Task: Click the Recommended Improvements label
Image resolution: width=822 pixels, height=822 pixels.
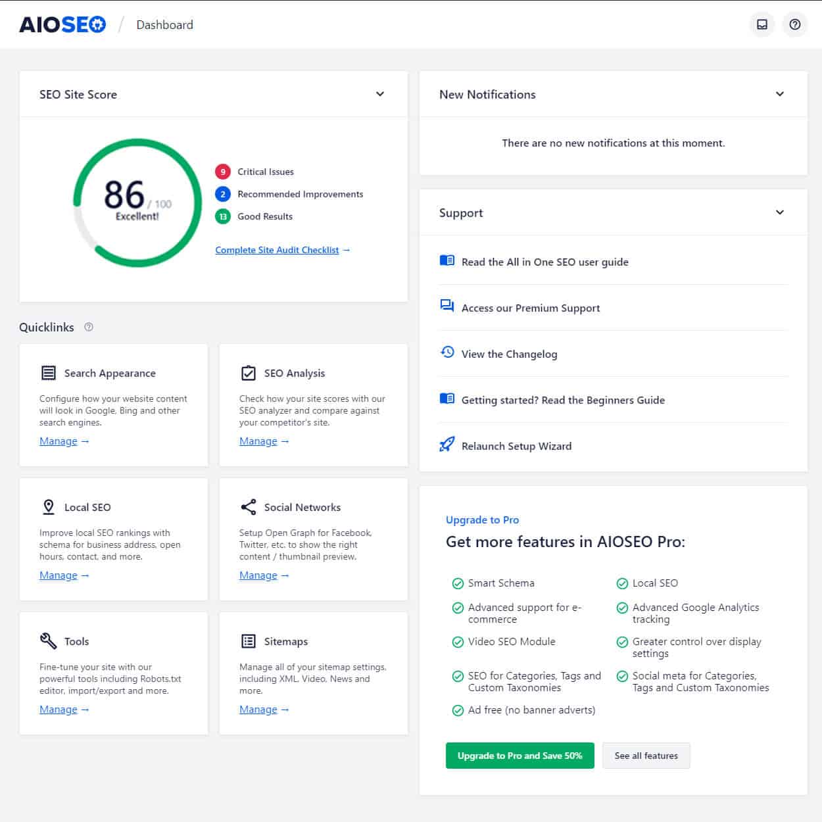Action: tap(301, 194)
